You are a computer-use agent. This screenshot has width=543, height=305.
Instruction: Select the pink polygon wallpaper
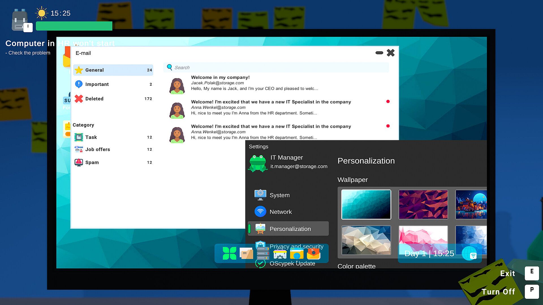(423, 240)
